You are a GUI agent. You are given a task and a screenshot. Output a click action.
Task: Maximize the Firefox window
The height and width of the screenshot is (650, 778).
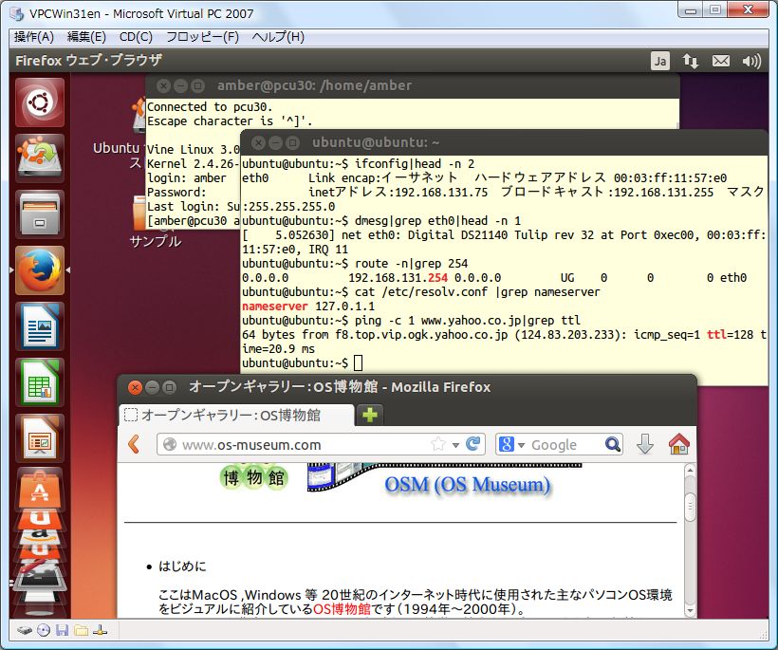click(x=169, y=387)
